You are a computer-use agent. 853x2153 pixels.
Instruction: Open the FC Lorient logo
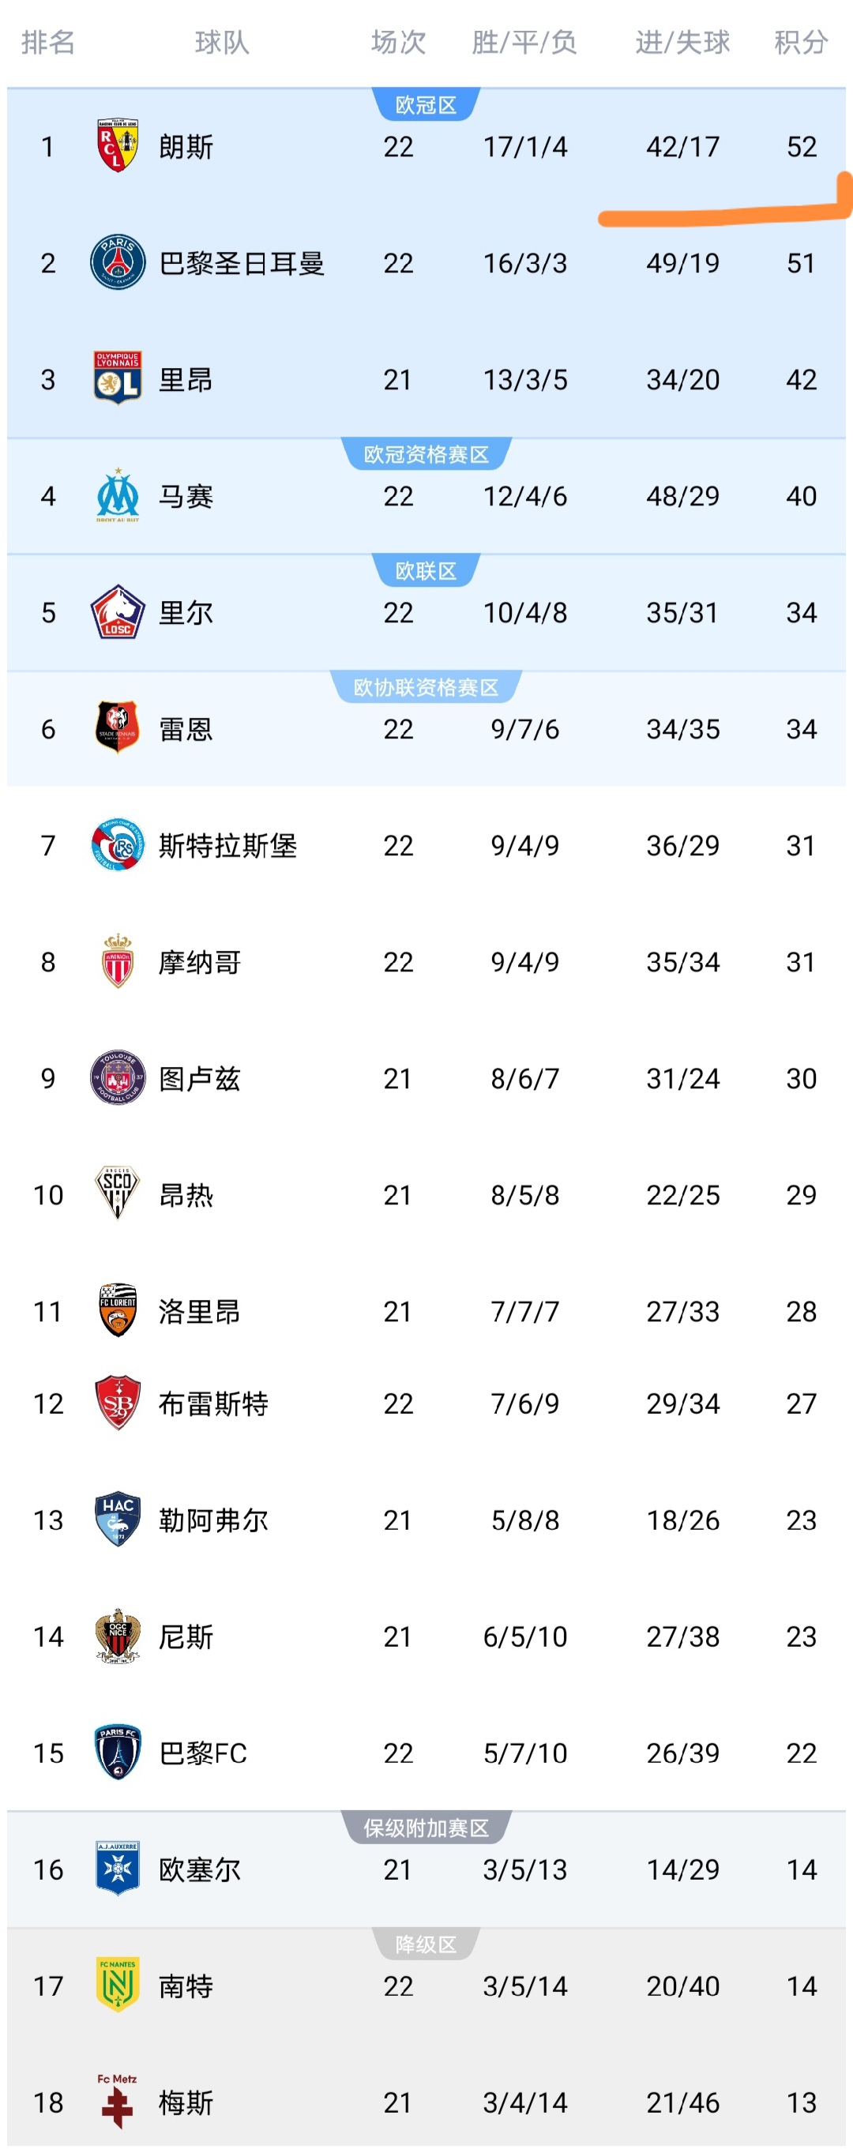click(x=118, y=1310)
